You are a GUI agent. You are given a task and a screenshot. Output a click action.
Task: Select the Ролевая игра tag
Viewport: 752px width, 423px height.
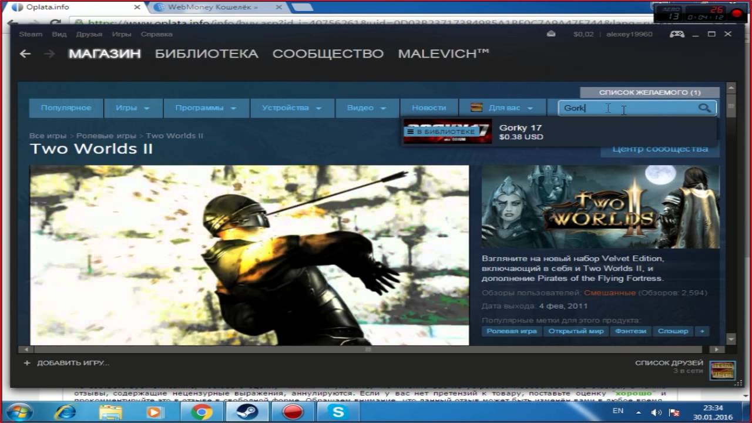point(512,331)
